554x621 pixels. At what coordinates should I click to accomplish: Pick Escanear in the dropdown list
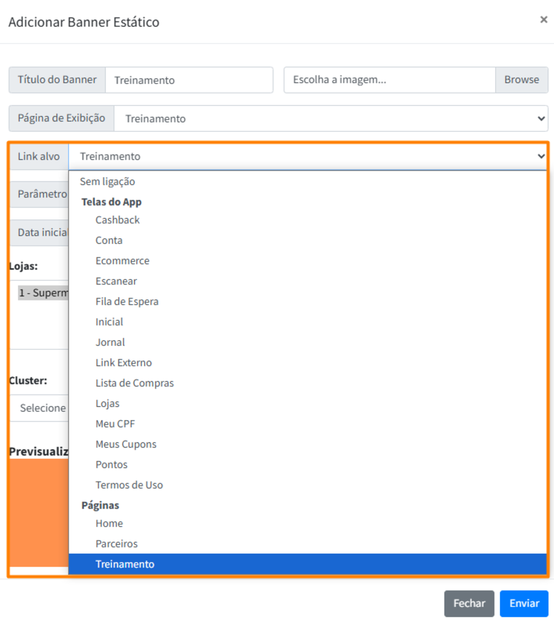point(116,281)
